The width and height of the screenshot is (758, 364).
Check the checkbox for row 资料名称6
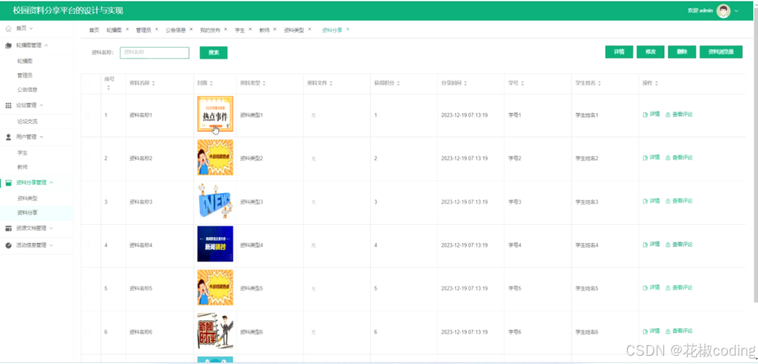88,332
